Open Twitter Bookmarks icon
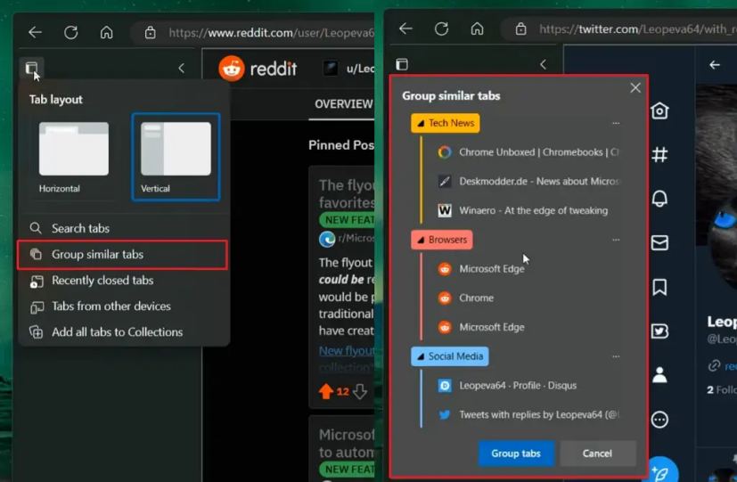 point(660,287)
